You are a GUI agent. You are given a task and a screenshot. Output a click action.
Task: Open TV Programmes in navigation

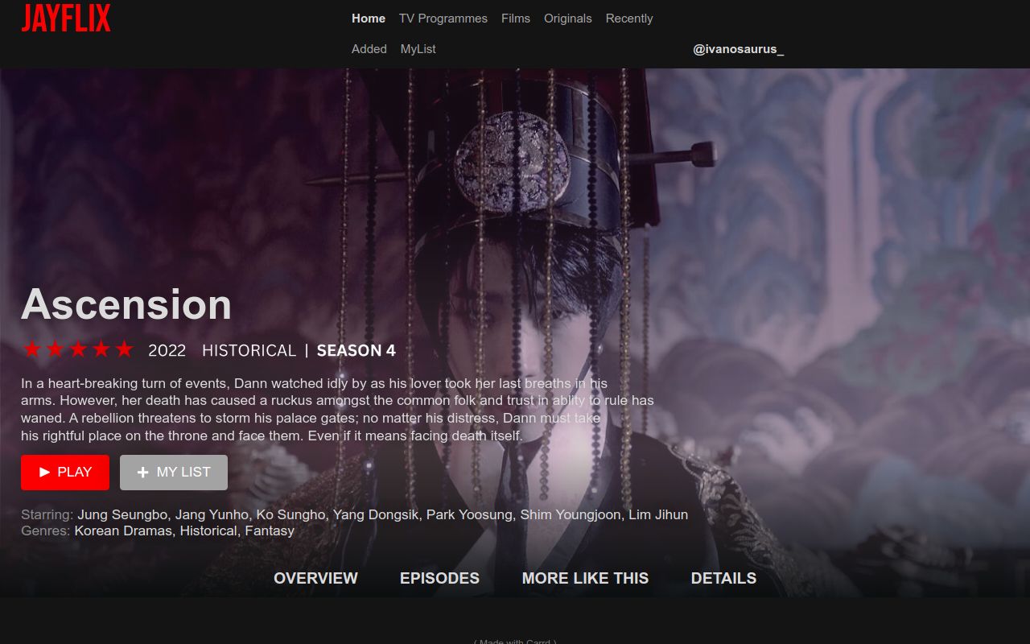pyautogui.click(x=443, y=19)
